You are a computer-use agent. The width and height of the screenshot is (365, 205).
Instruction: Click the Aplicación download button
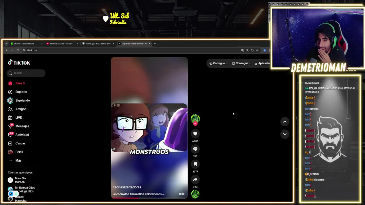pyautogui.click(x=262, y=63)
